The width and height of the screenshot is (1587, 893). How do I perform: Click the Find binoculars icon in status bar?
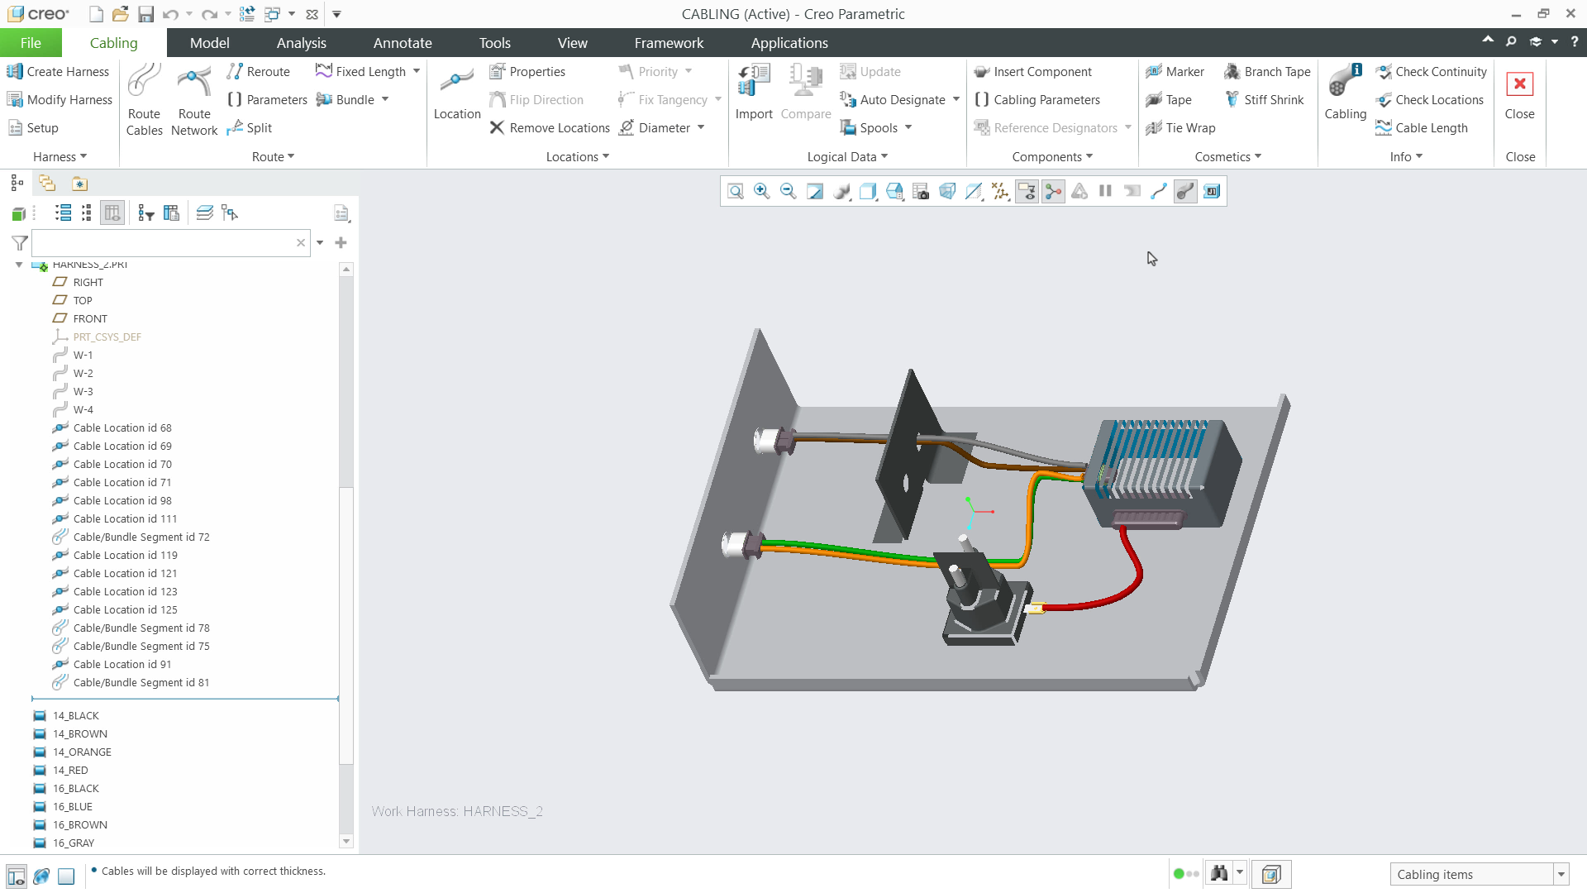tap(1218, 874)
